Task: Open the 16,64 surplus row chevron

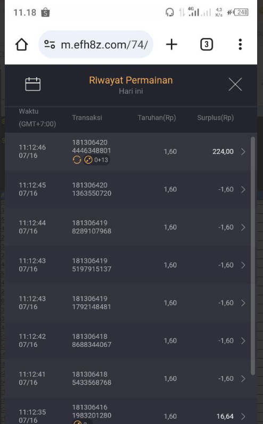Action: [x=243, y=417]
